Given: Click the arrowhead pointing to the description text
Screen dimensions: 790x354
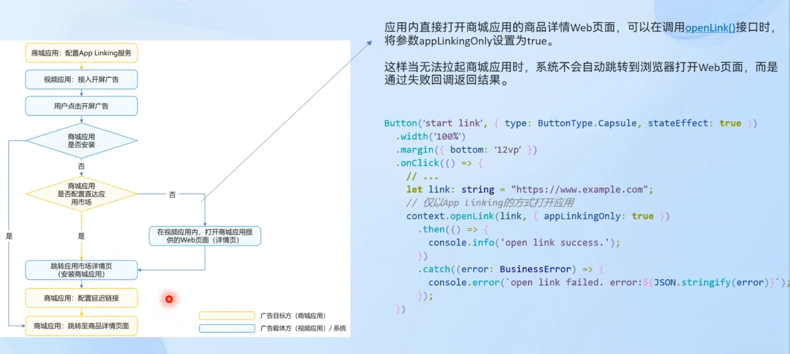Looking at the screenshot, I should point(369,43).
